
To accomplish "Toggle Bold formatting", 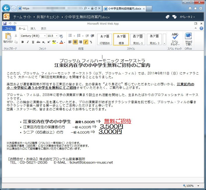I will click(23, 42).
